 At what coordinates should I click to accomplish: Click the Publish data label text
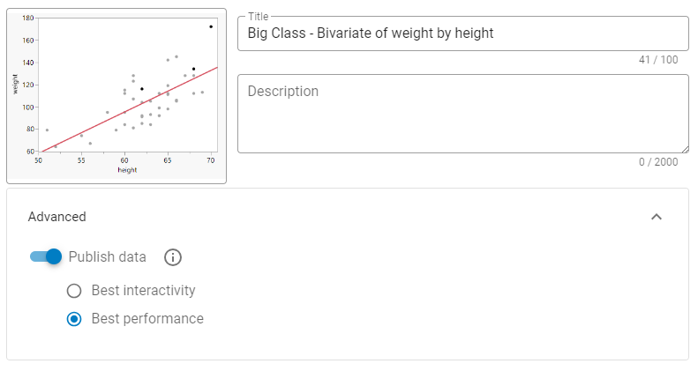[x=108, y=257]
